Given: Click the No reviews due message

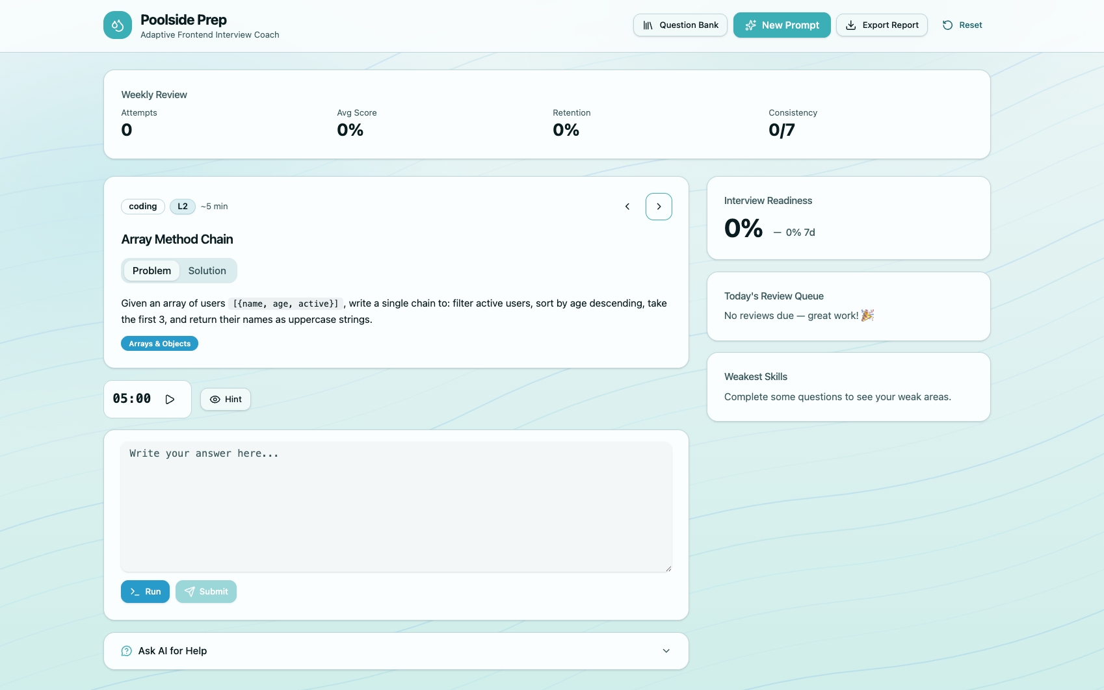Looking at the screenshot, I should tap(799, 316).
